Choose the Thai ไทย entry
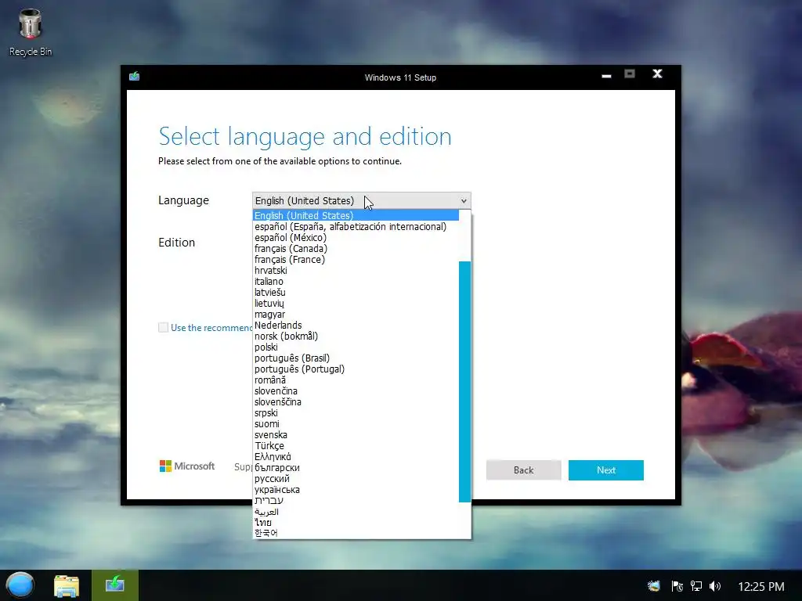The width and height of the screenshot is (802, 601). (356, 523)
